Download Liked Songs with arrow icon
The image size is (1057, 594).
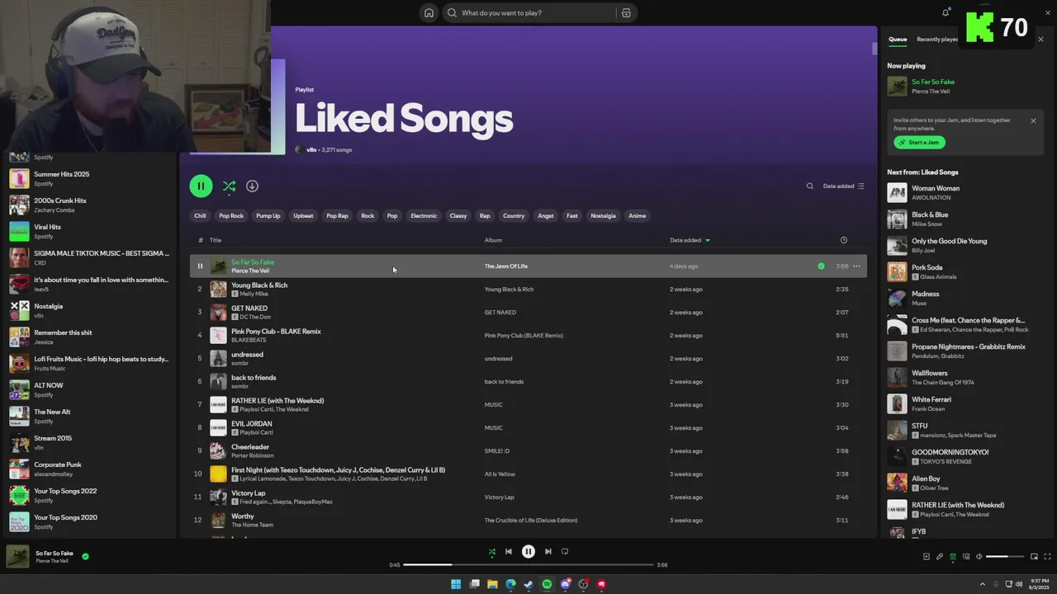[252, 186]
